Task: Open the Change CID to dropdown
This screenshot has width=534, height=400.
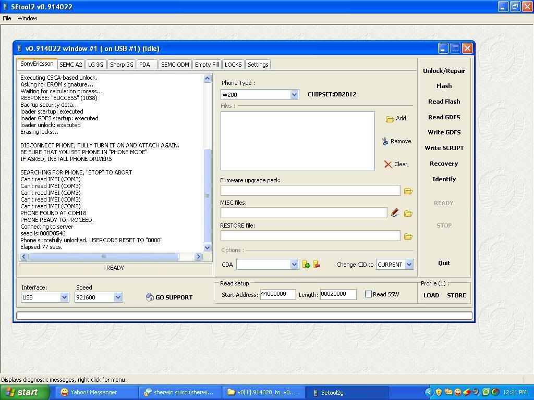Action: (x=409, y=264)
